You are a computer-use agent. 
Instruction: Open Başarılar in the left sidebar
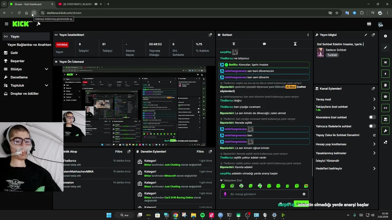point(26,61)
